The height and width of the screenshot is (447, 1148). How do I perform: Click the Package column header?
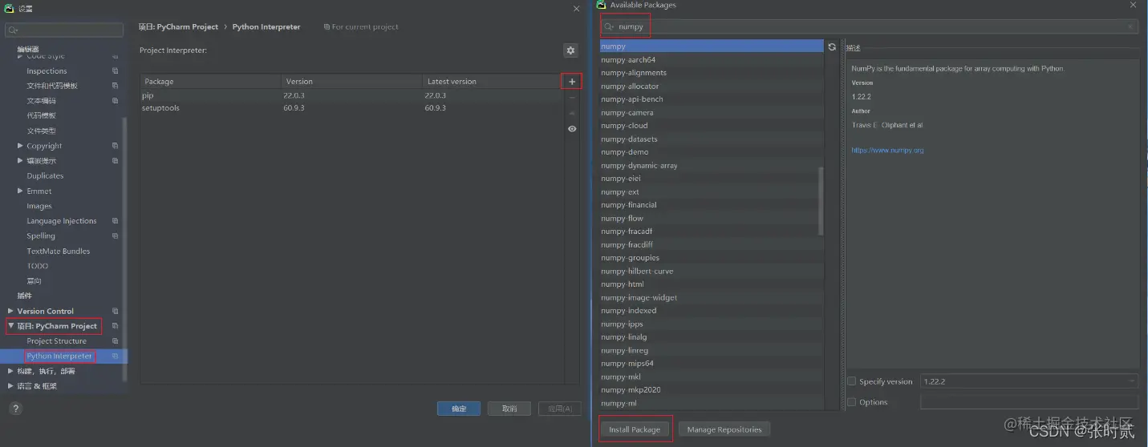coord(212,82)
